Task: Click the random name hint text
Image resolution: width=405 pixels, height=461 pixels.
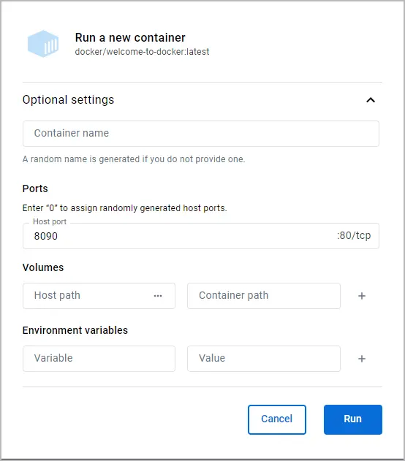Action: coord(134,159)
